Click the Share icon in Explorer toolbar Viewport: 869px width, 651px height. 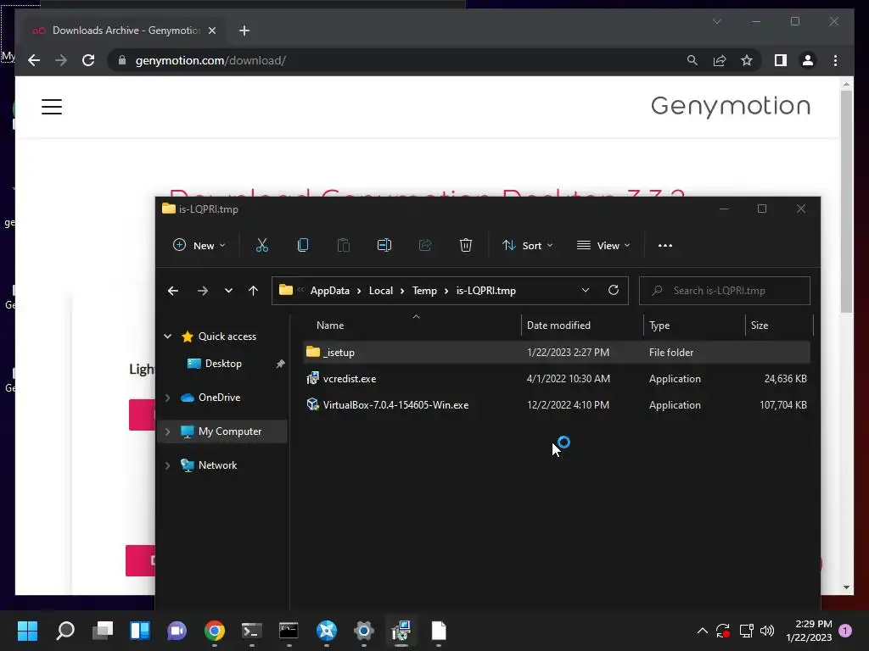[425, 245]
